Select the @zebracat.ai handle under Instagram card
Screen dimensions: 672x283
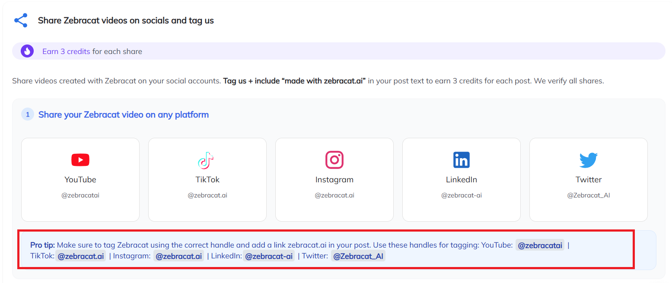[334, 195]
